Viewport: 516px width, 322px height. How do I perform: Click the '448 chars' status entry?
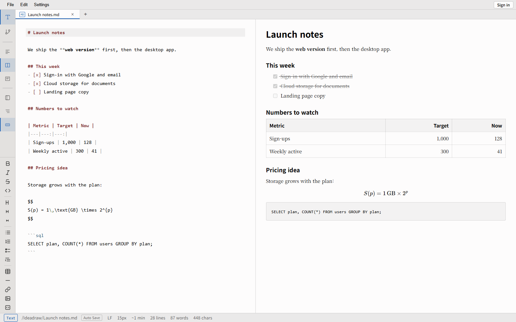(x=203, y=318)
